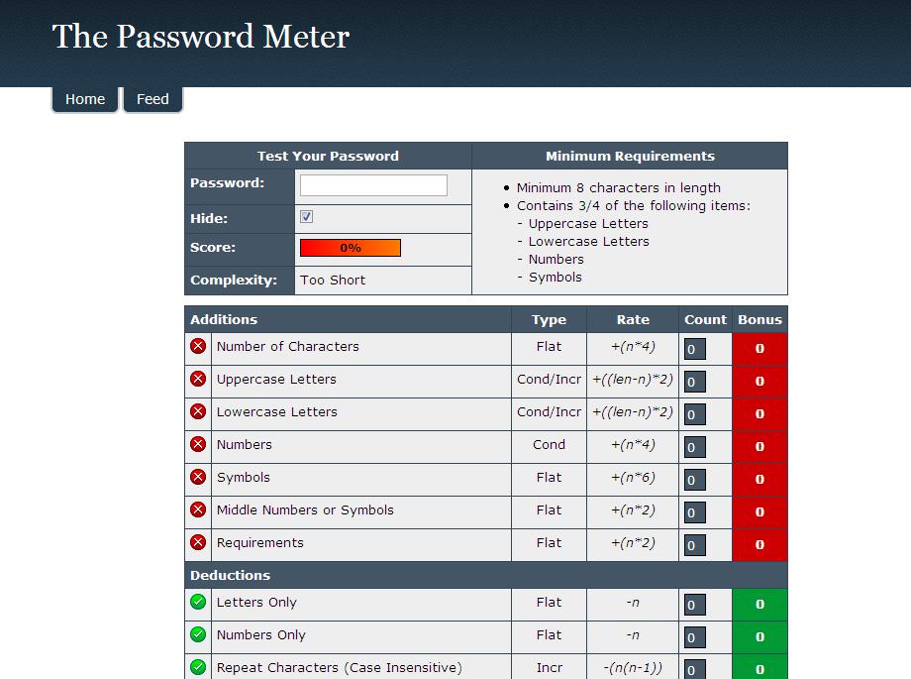The width and height of the screenshot is (911, 679).
Task: Click 'Repeat Characters (Case Insensitive)' label
Action: click(x=340, y=667)
